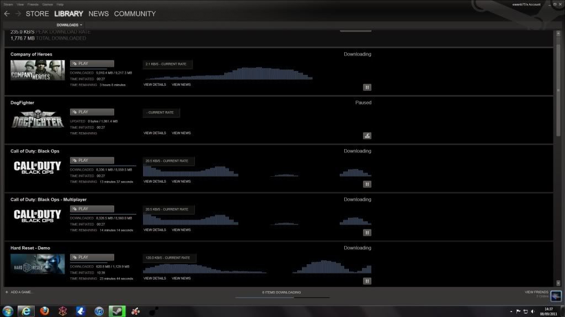
Task: Click ADD A GAME at bottom left
Action: click(x=19, y=292)
